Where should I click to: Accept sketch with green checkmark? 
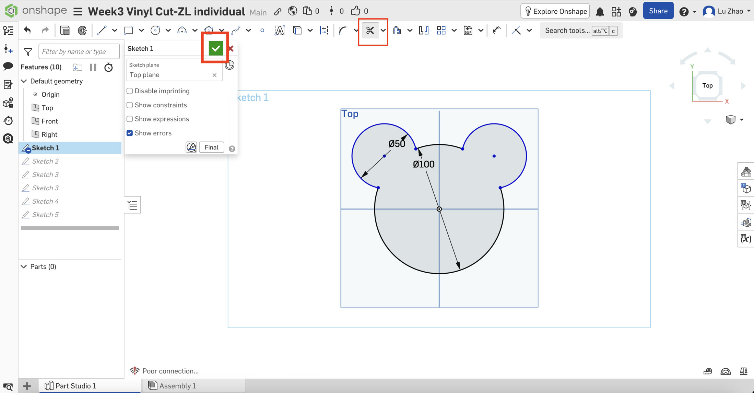coord(216,48)
